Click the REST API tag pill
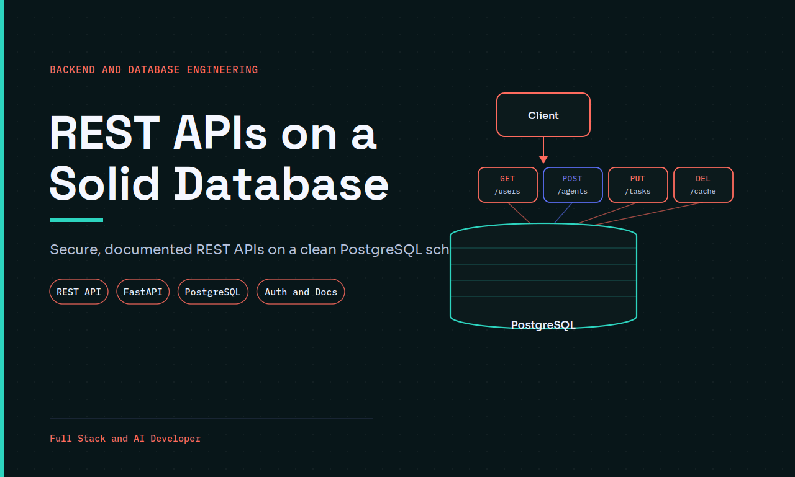795x477 pixels. point(79,292)
